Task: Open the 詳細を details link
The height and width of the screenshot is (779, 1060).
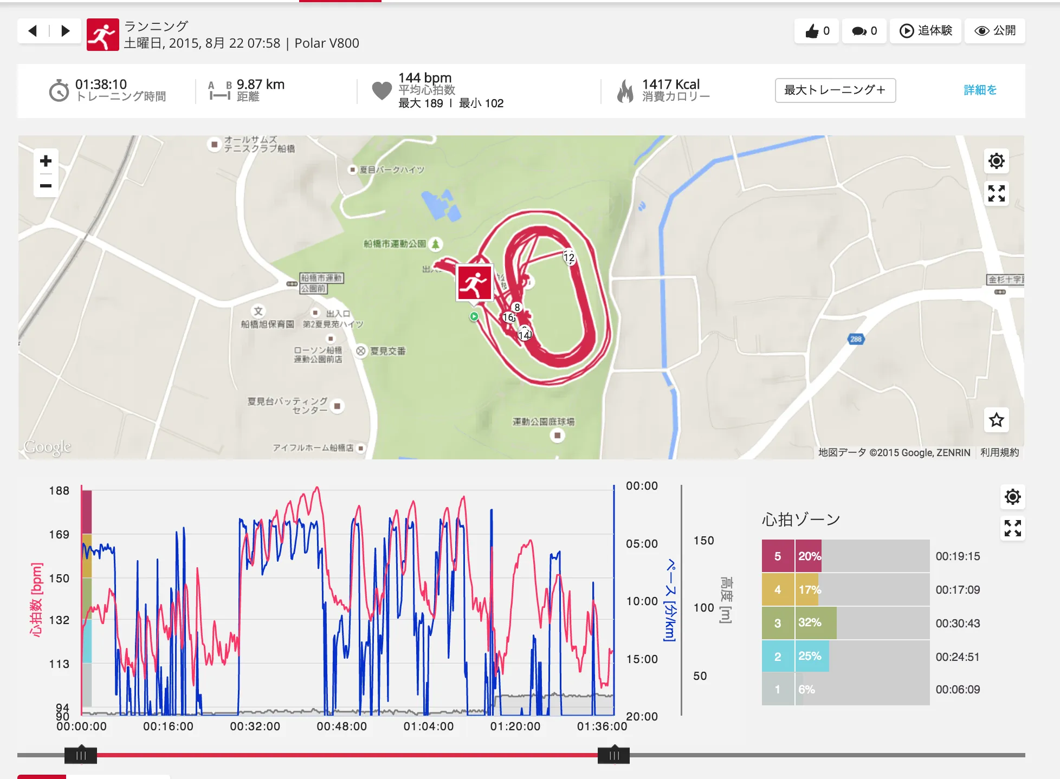Action: [980, 90]
